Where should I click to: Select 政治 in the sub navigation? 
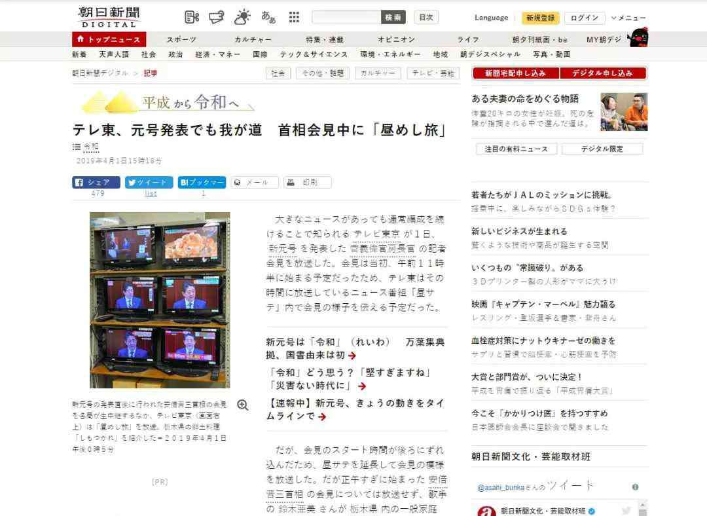[x=175, y=54]
